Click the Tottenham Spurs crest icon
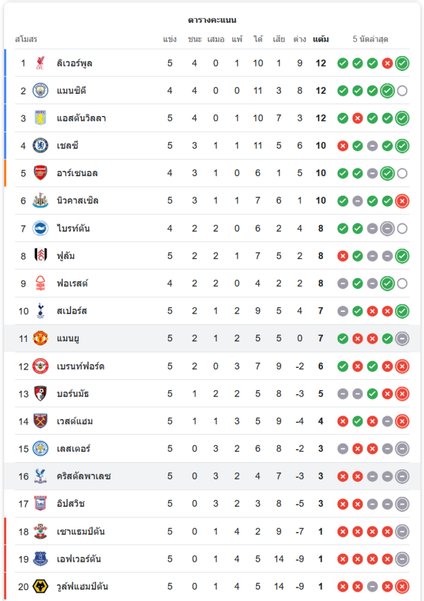 pyautogui.click(x=40, y=311)
